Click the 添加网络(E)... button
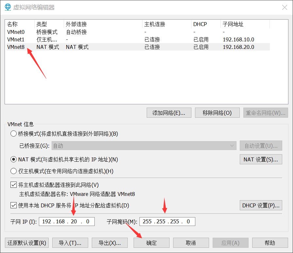Screen dimensions: 293x253 click(169, 113)
